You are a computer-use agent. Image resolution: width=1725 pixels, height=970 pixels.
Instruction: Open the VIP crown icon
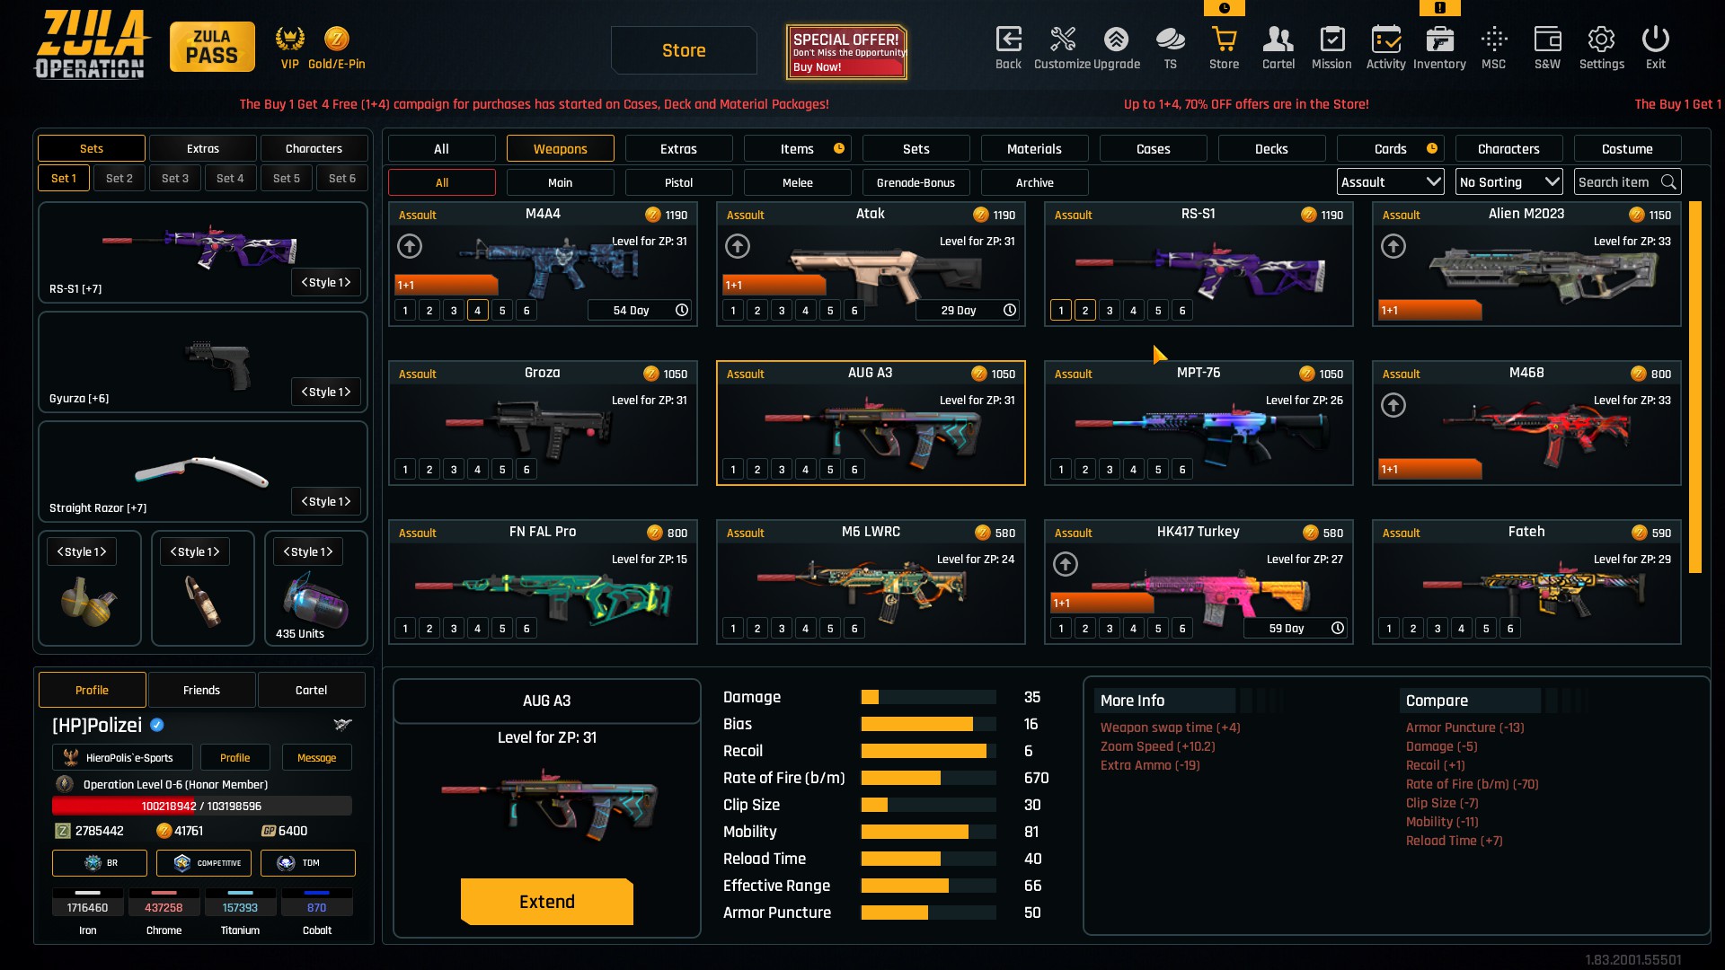point(289,39)
